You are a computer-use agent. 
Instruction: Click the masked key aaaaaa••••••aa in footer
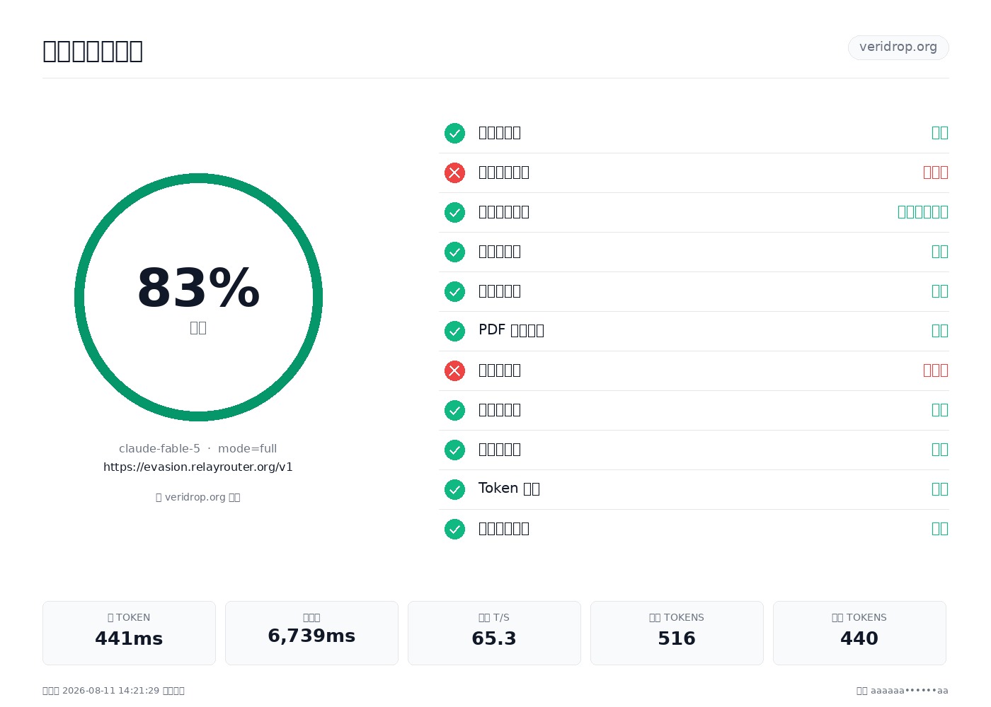tap(910, 691)
